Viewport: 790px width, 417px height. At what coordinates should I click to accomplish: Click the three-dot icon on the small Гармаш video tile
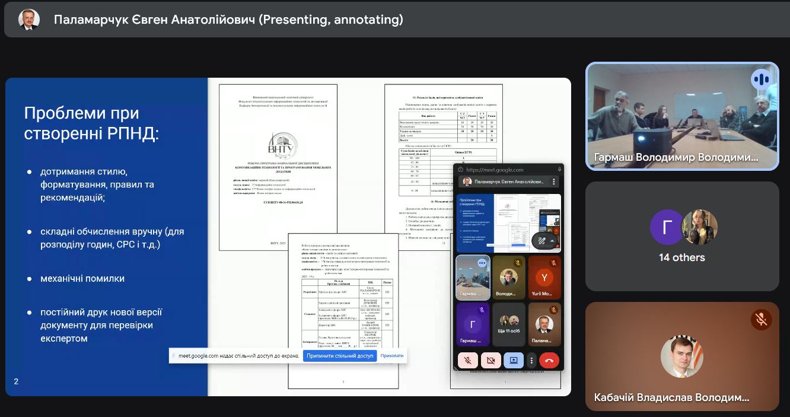482,263
